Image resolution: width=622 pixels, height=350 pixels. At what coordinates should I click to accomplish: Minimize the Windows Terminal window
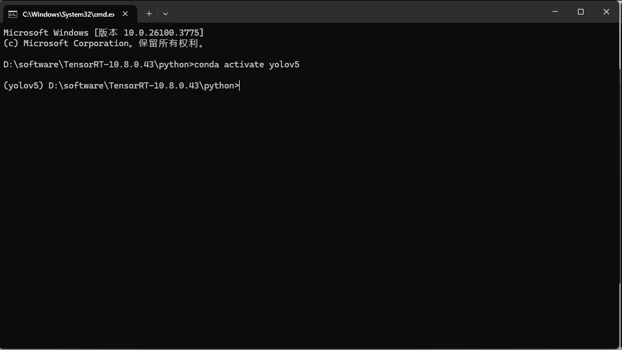[555, 12]
